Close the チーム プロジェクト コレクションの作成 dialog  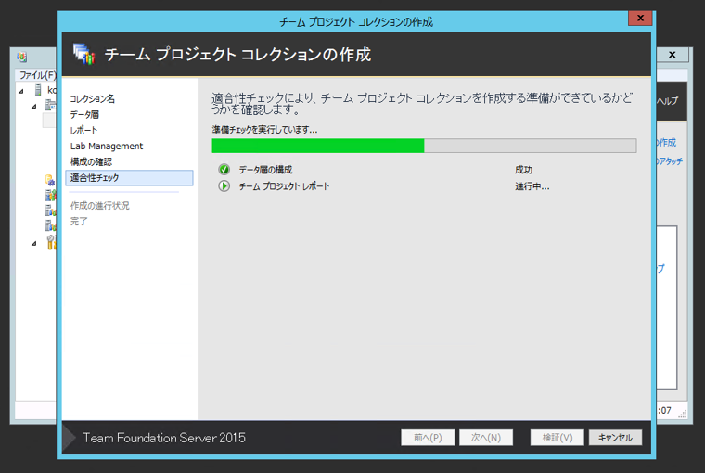coord(640,18)
